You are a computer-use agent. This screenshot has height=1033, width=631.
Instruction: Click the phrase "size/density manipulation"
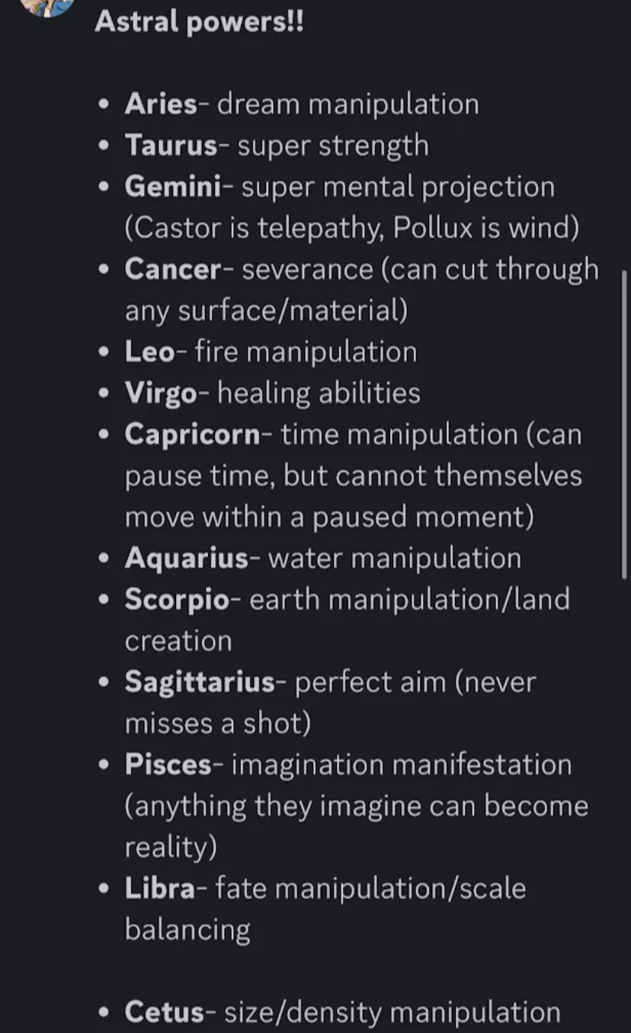[392, 1012]
